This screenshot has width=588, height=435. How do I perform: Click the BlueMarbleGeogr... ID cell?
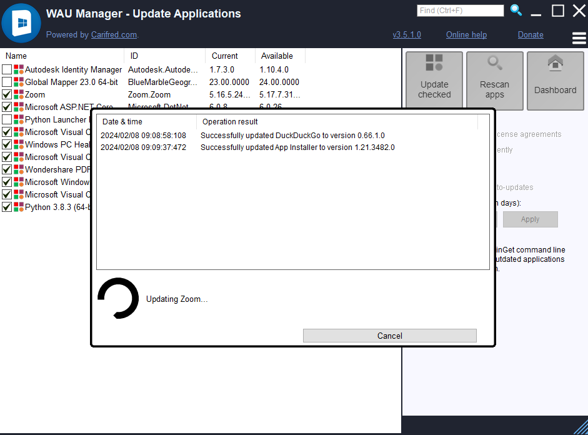(x=162, y=82)
